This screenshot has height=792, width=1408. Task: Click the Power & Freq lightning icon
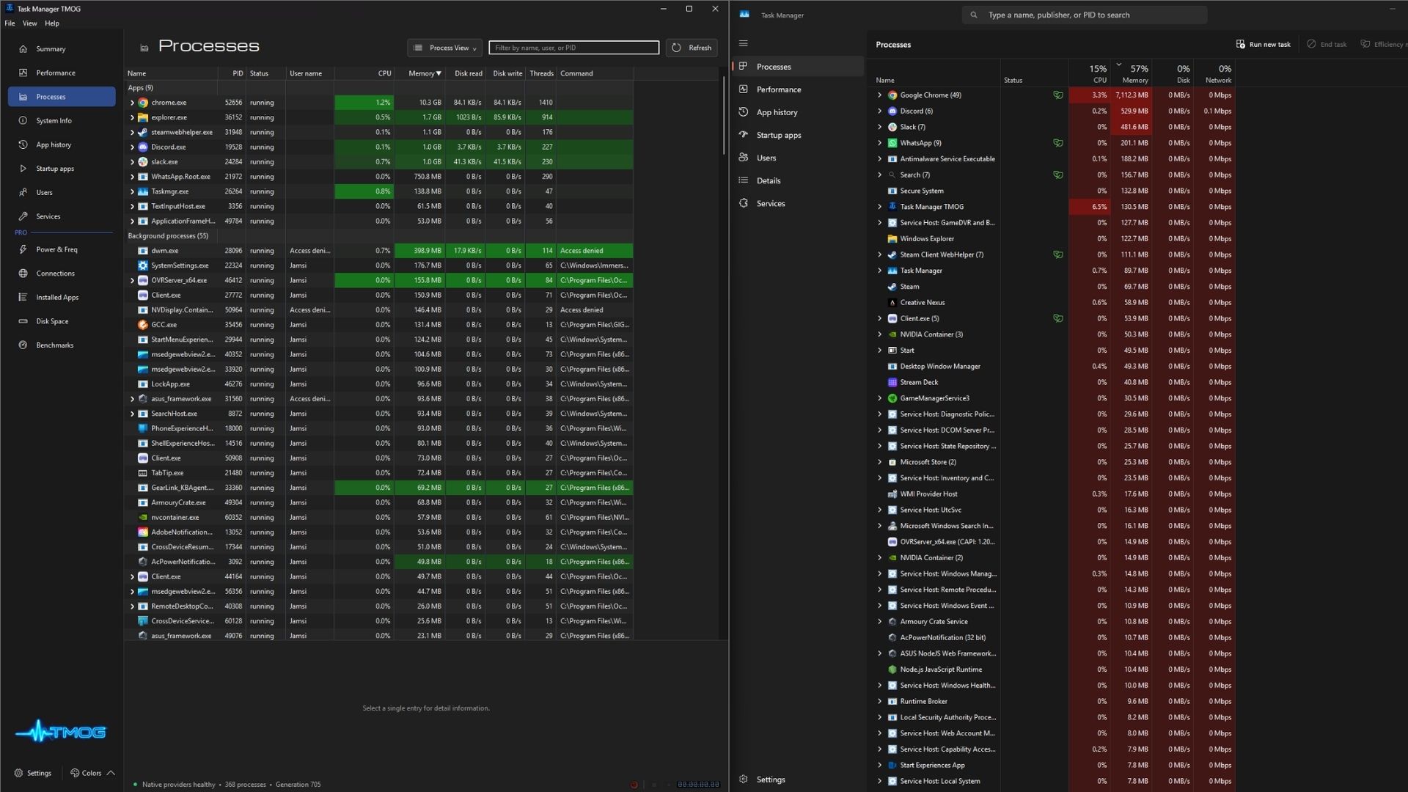23,249
